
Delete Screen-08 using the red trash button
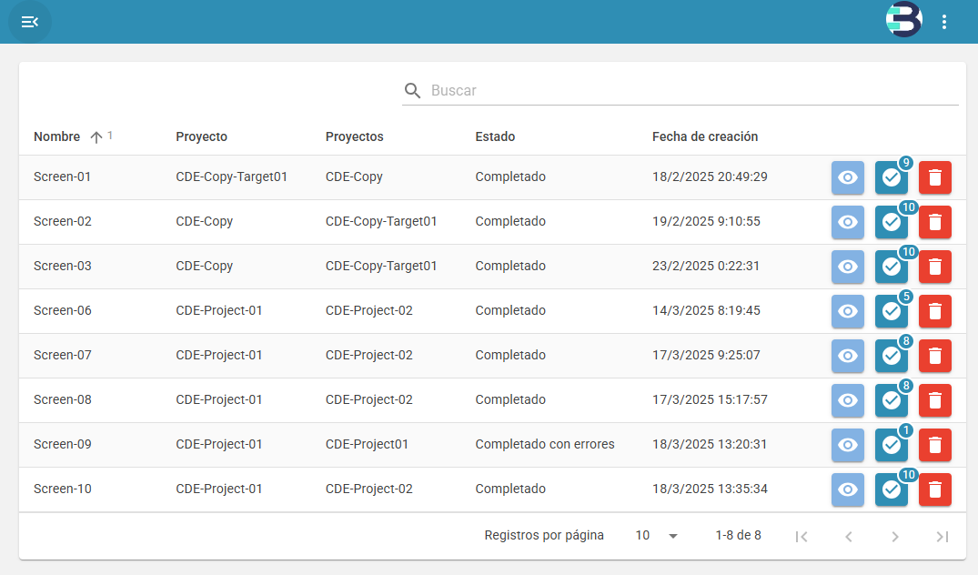click(935, 400)
